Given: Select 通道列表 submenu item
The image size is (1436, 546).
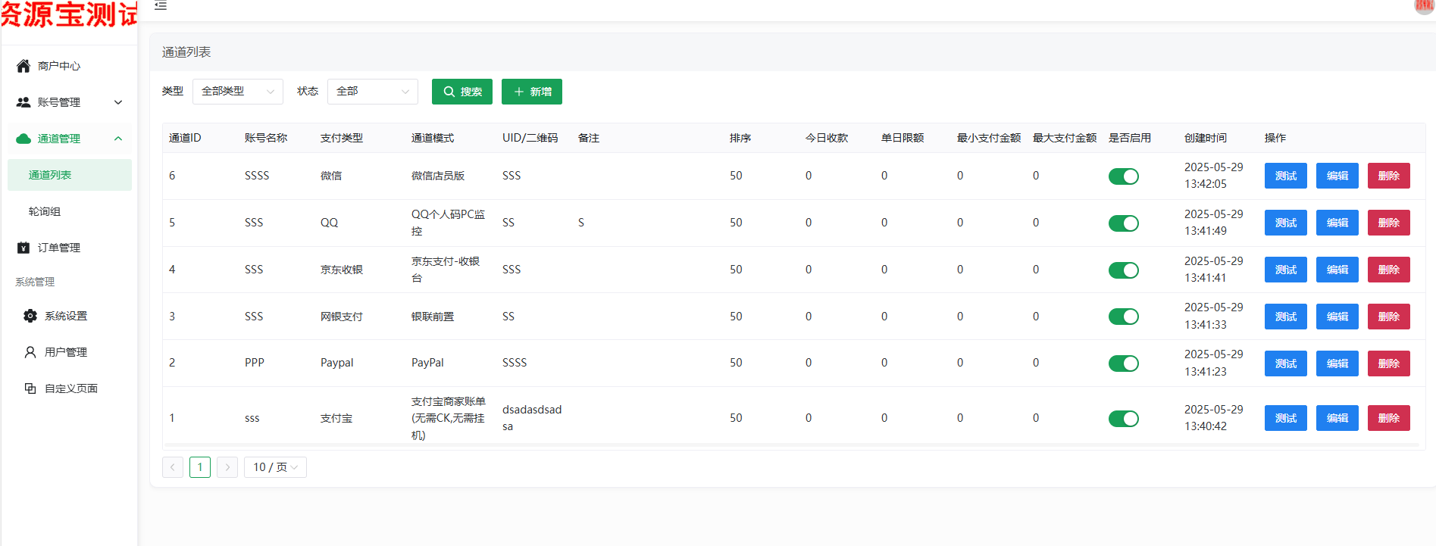Looking at the screenshot, I should tap(70, 175).
